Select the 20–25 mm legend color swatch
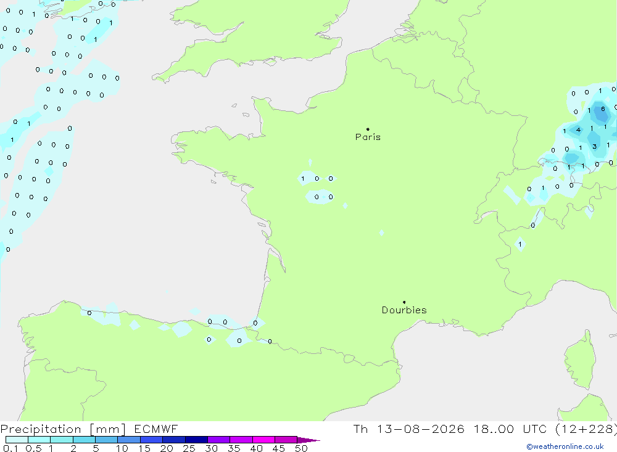This screenshot has height=452, width=617. [174, 440]
